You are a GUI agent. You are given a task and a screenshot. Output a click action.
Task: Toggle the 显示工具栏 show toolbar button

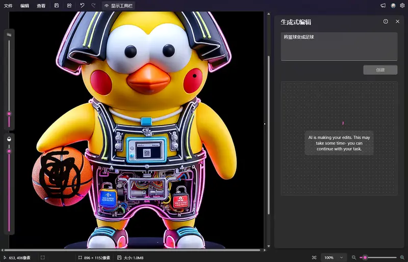pos(119,6)
